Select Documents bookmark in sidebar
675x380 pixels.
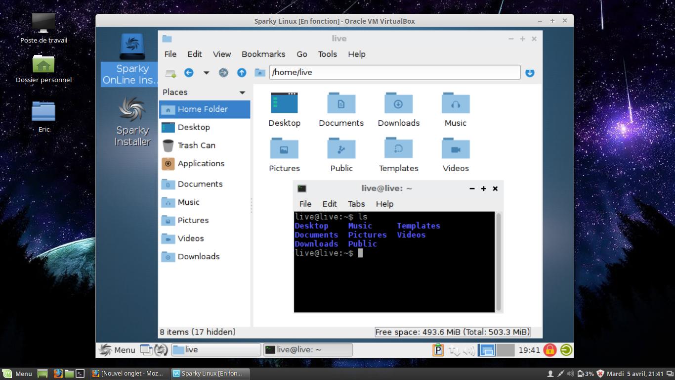[x=205, y=184]
